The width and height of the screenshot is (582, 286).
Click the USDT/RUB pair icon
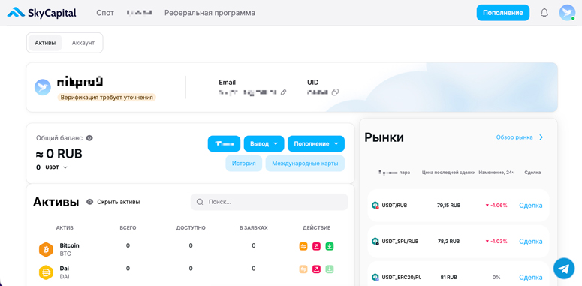[375, 205]
